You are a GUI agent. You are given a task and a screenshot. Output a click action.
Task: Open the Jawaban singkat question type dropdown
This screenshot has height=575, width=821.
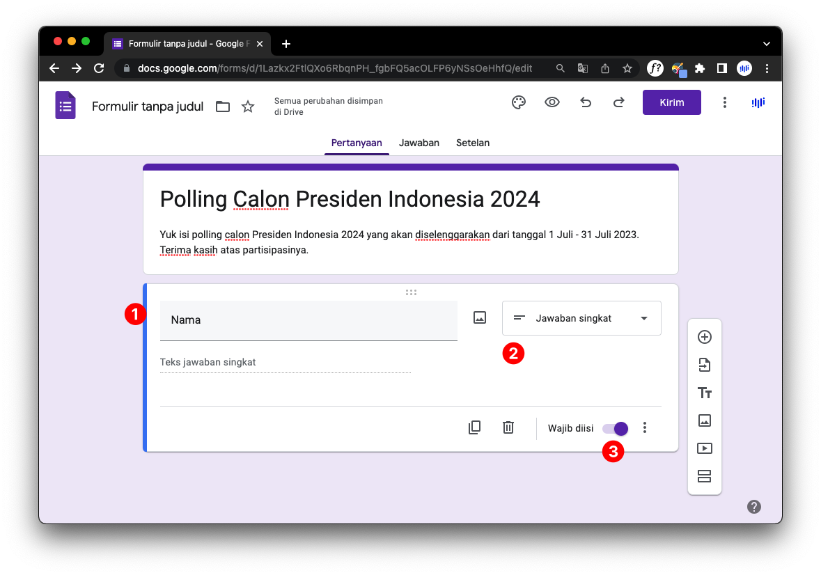coord(581,318)
